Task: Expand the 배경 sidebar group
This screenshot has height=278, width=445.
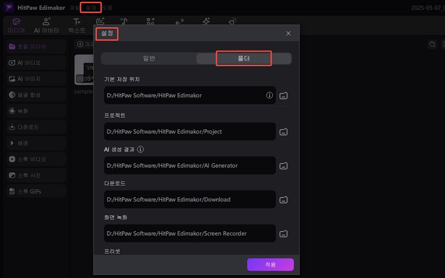Action: [x=36, y=143]
